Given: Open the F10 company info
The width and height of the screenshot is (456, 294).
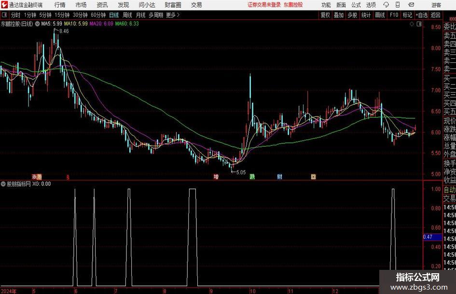Looking at the screenshot, I should click(394, 15).
